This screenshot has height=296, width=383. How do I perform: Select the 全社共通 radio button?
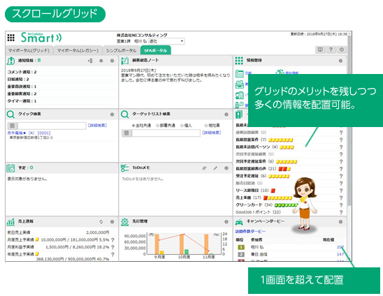point(133,126)
